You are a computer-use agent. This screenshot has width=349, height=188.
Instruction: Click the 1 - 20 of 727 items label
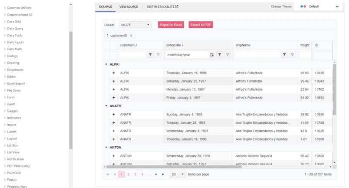click(x=318, y=174)
